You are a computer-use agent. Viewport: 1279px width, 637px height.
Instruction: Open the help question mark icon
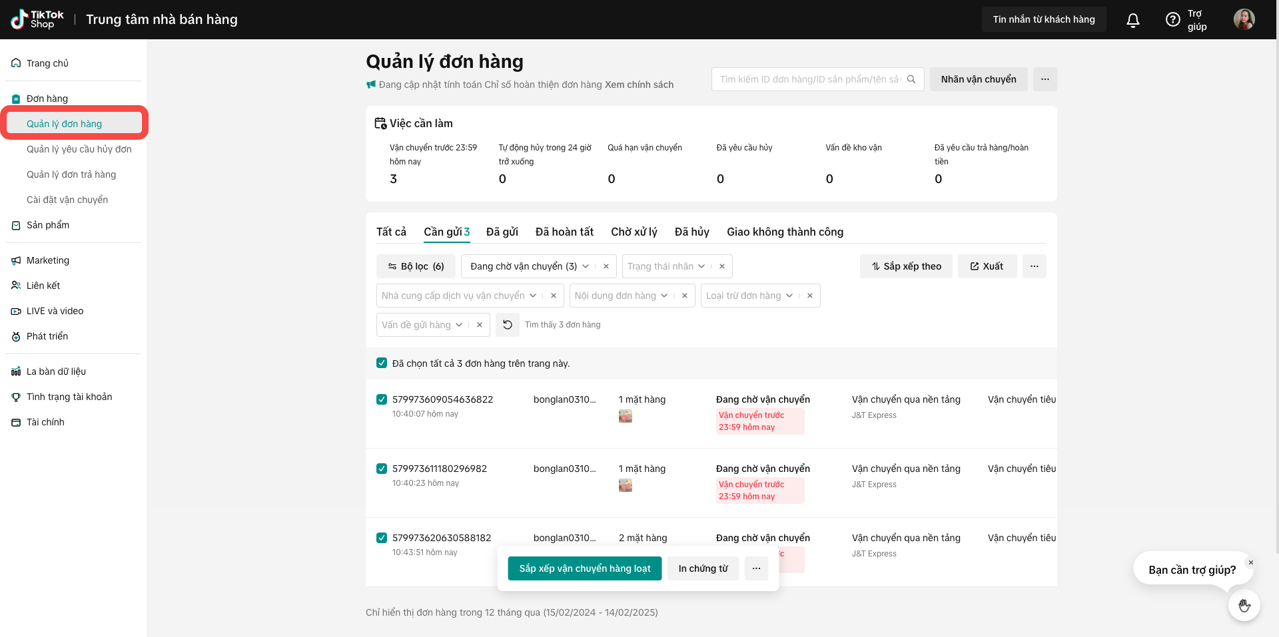[1172, 20]
